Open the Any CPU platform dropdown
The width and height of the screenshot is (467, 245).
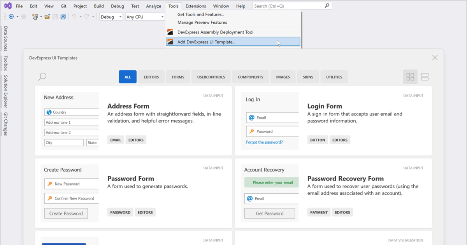click(144, 17)
